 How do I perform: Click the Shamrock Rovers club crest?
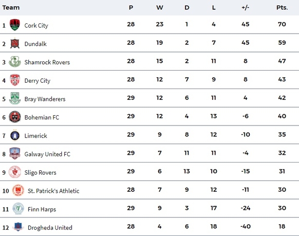pos(15,62)
